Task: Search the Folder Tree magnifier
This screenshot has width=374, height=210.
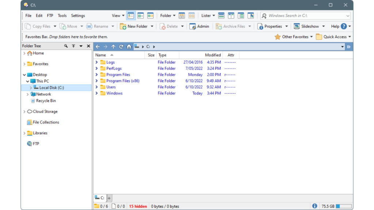Action: (x=66, y=46)
